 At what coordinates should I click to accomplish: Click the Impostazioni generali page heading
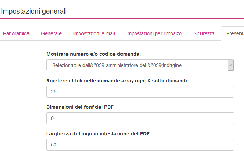point(34,11)
